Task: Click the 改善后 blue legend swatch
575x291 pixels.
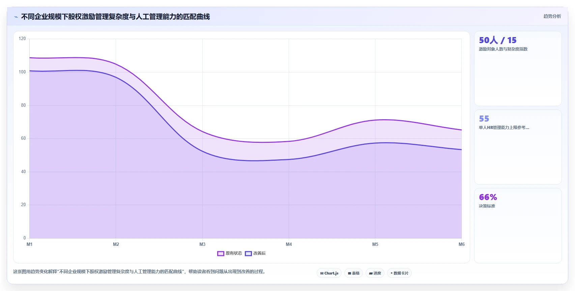Action: [x=248, y=254]
